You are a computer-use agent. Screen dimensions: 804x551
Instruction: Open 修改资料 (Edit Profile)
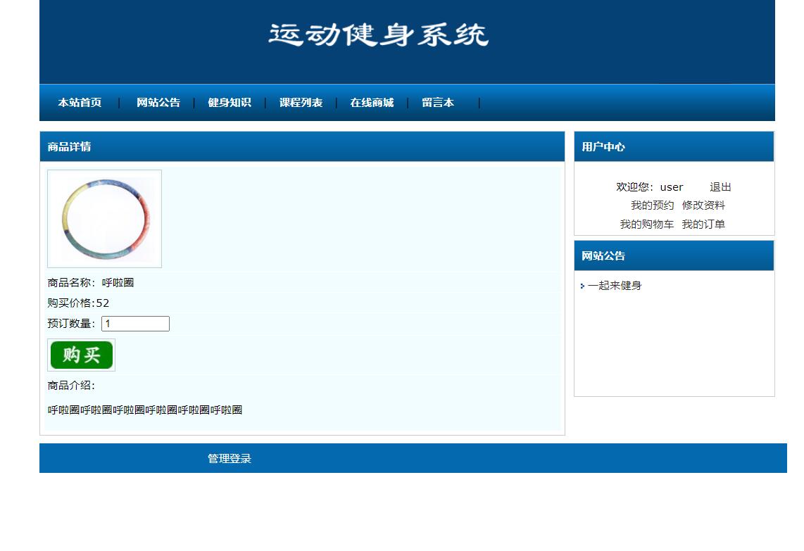point(703,205)
